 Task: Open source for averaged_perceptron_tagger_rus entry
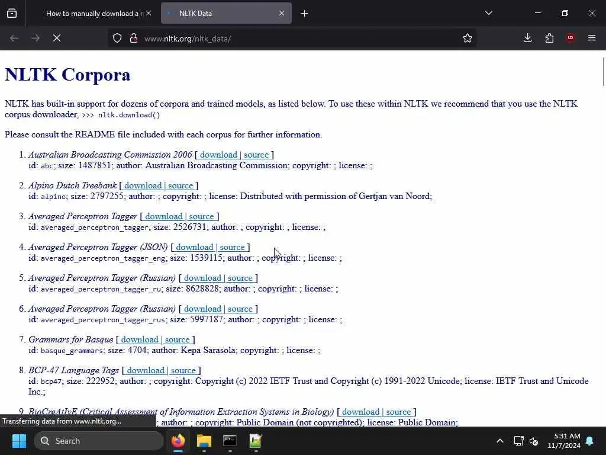[240, 309]
